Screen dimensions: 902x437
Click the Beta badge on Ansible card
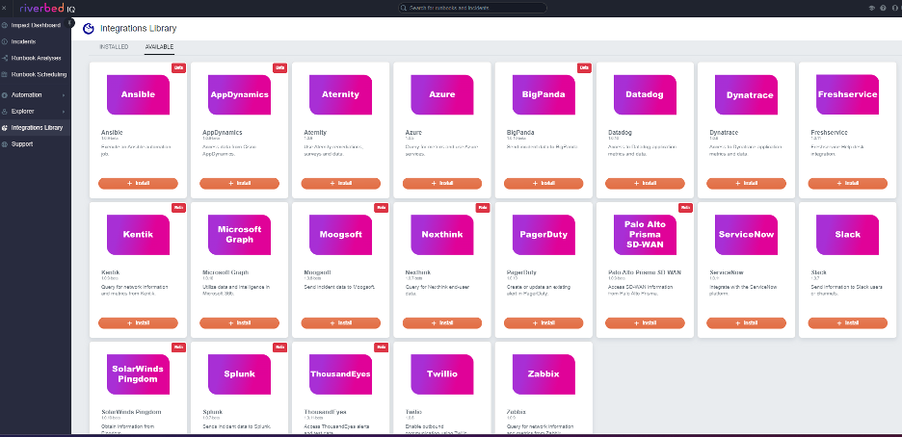(178, 67)
